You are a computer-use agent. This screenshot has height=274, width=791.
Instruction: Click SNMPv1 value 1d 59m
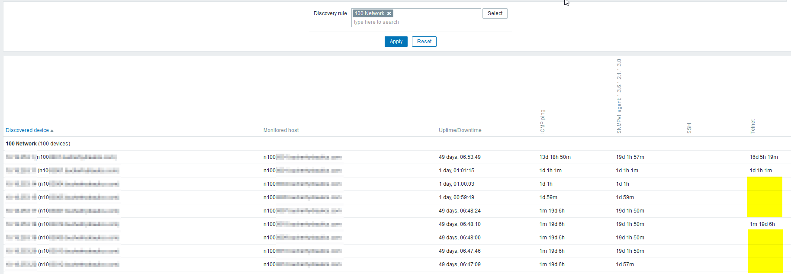tap(625, 197)
